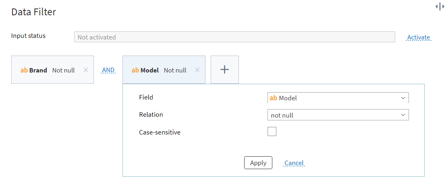Enable the Case-sensitive checkbox
Screen dimensions: 446x184
pyautogui.click(x=272, y=132)
